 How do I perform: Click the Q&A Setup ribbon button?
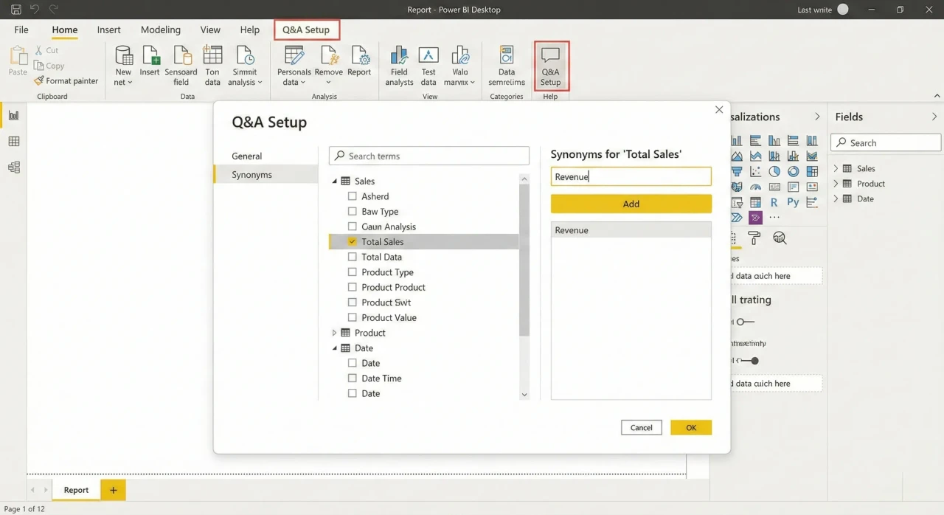[551, 66]
